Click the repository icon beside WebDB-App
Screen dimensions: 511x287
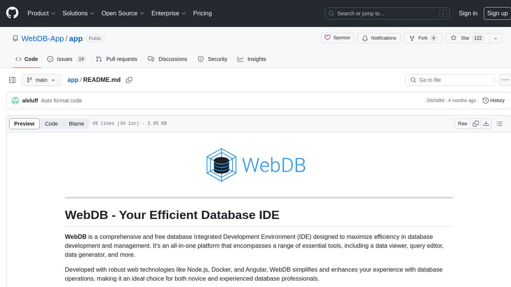(15, 38)
